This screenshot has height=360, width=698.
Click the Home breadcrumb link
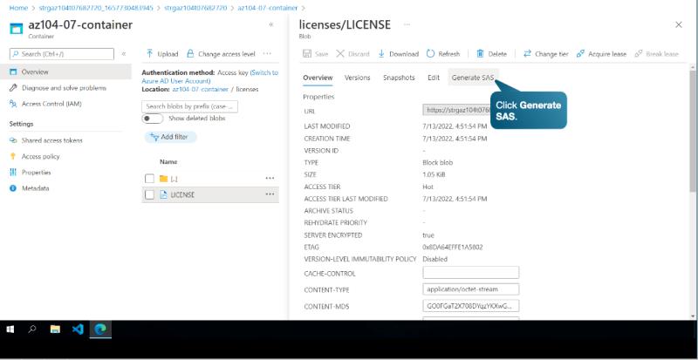point(17,8)
